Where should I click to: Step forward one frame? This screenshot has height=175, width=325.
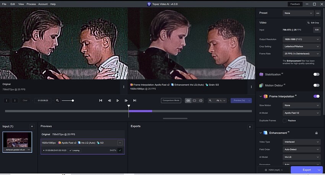126,100
